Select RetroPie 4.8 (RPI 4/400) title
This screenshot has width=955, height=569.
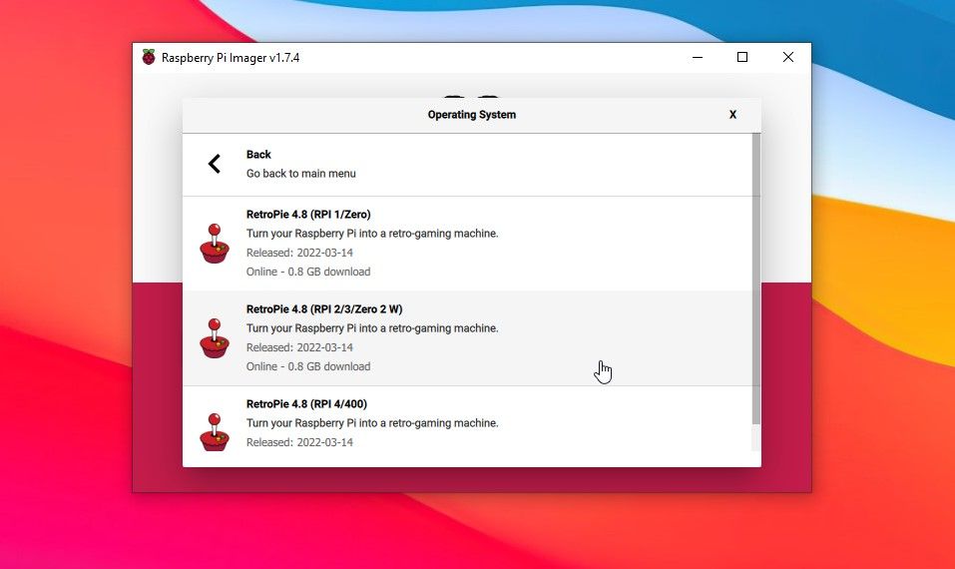coord(306,404)
